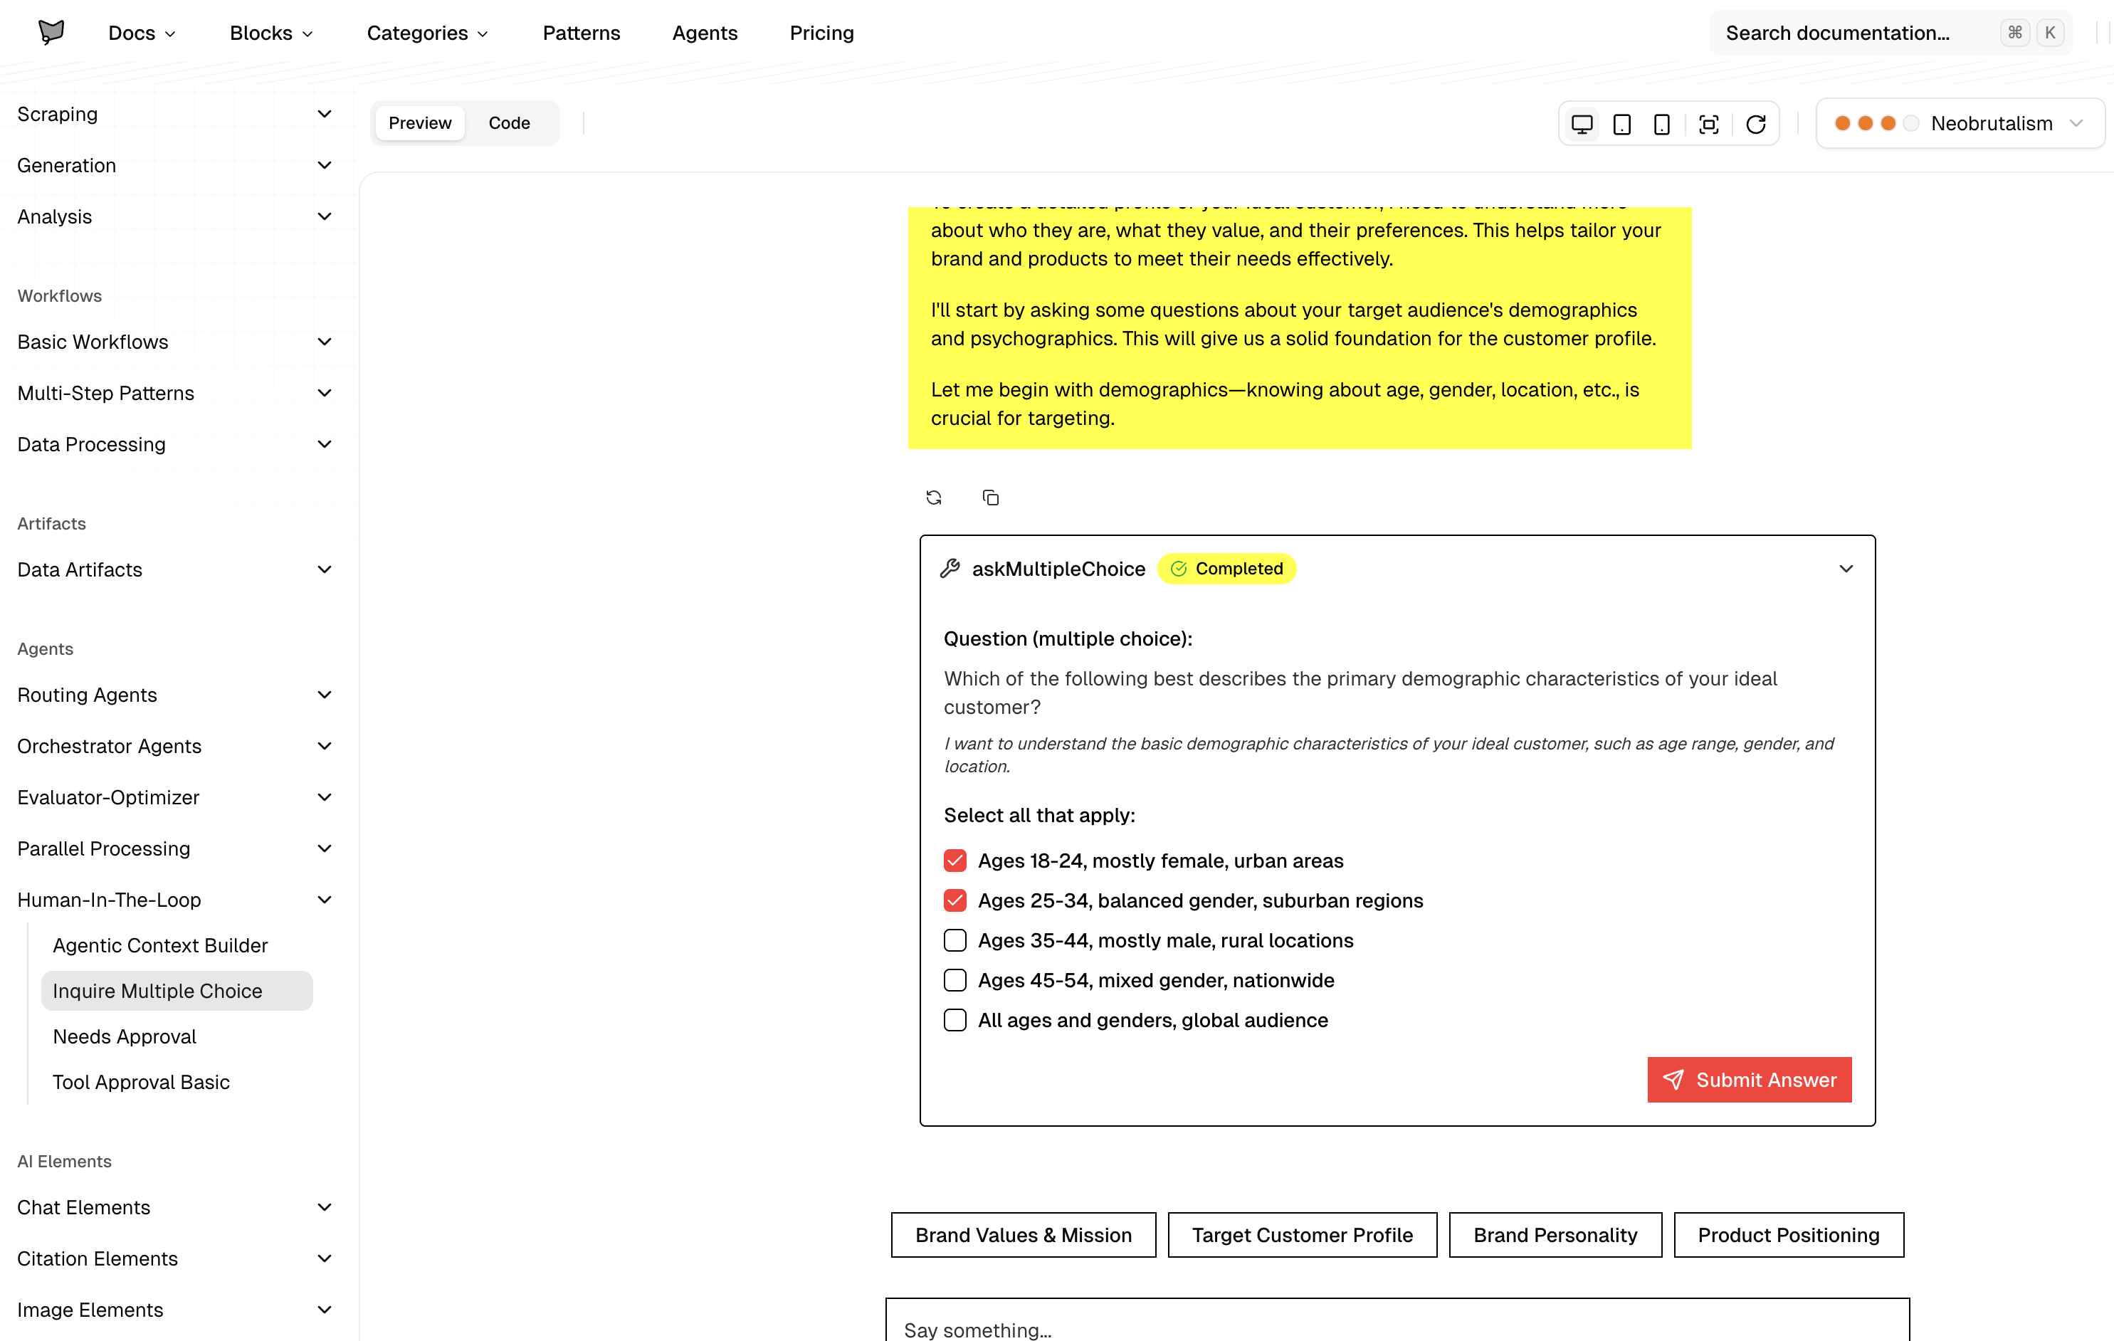Go to the Pricing page

[821, 33]
